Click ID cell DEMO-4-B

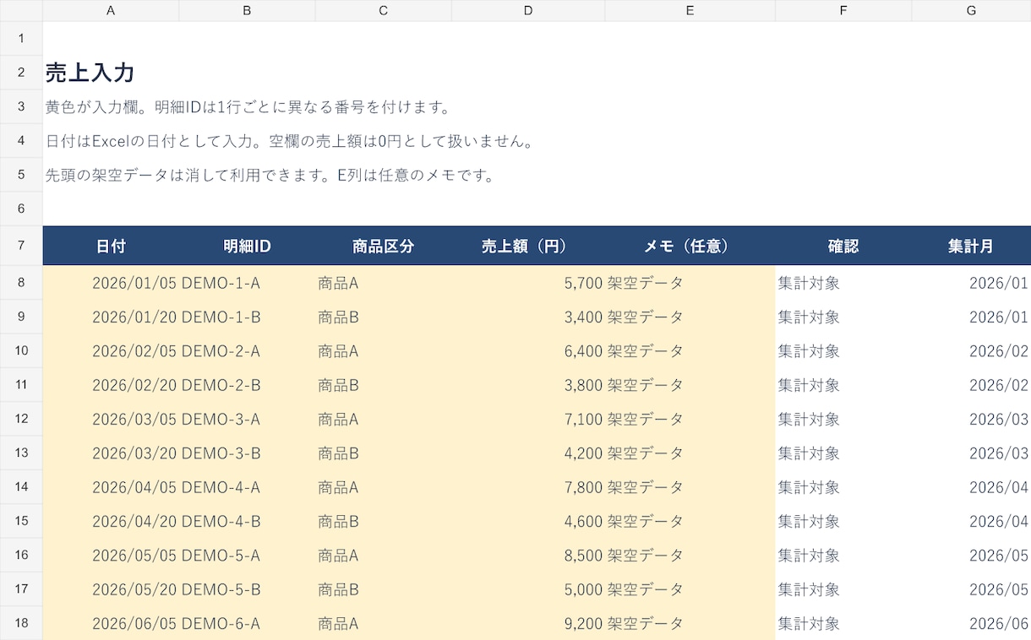click(x=247, y=521)
